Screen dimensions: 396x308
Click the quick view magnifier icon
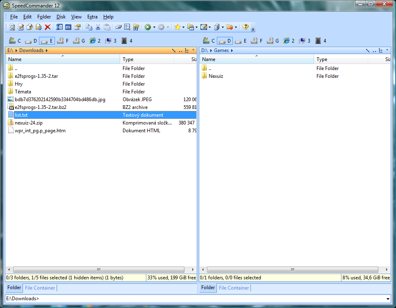127,27
